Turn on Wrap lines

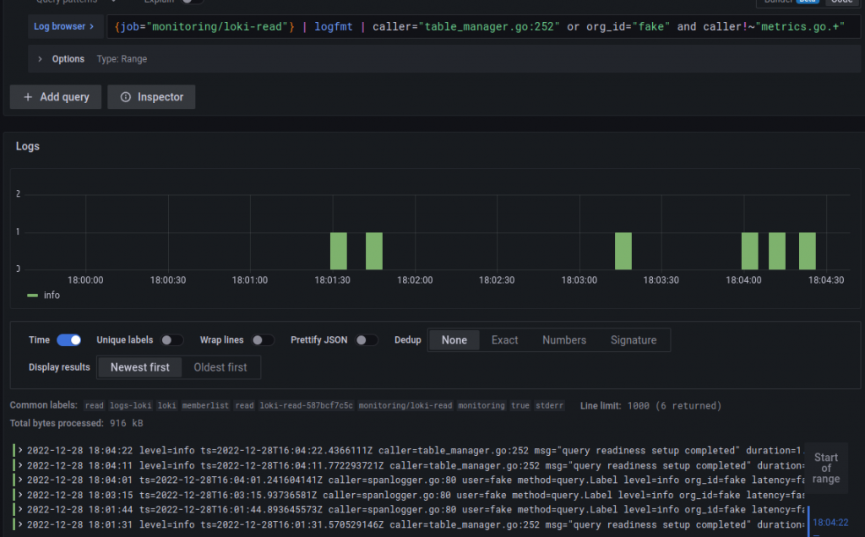(x=263, y=340)
